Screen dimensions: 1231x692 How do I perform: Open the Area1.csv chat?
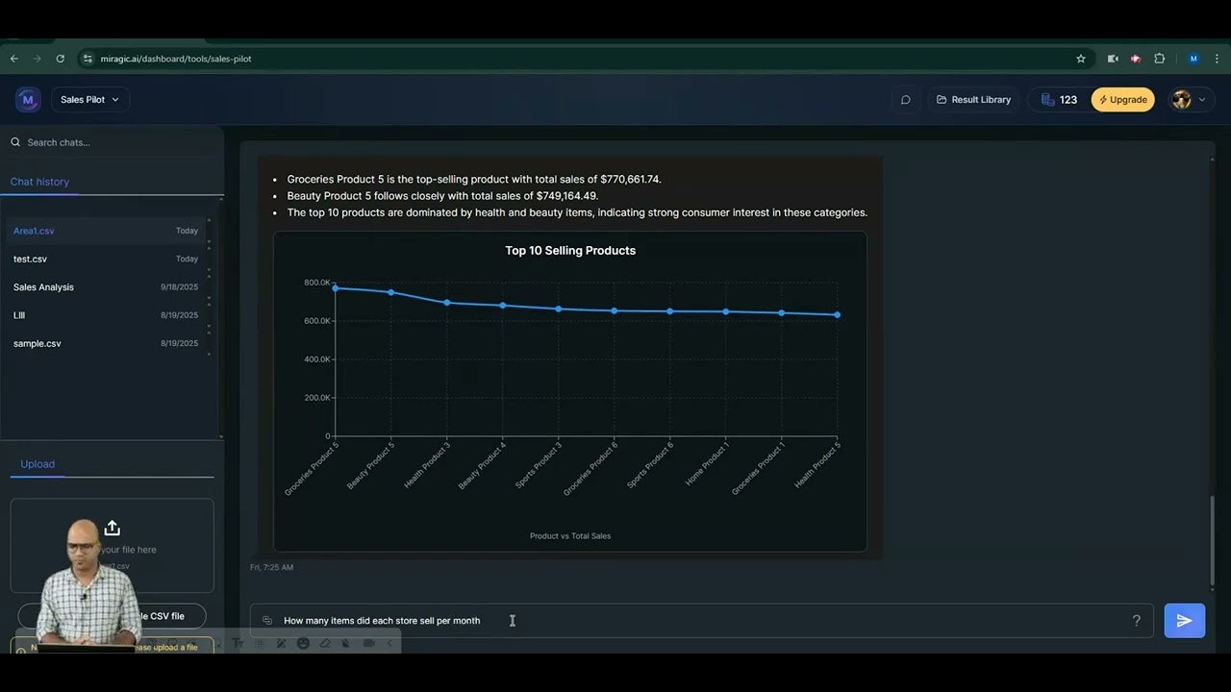coord(105,231)
